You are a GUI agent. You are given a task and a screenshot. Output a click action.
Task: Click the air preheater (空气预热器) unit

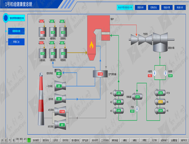(x=100, y=74)
